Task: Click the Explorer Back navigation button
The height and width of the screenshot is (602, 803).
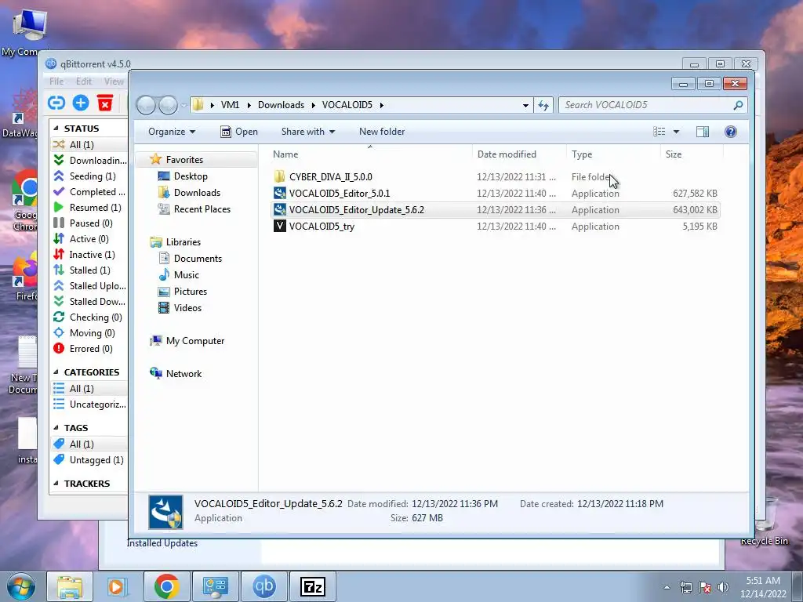Action: tap(146, 105)
